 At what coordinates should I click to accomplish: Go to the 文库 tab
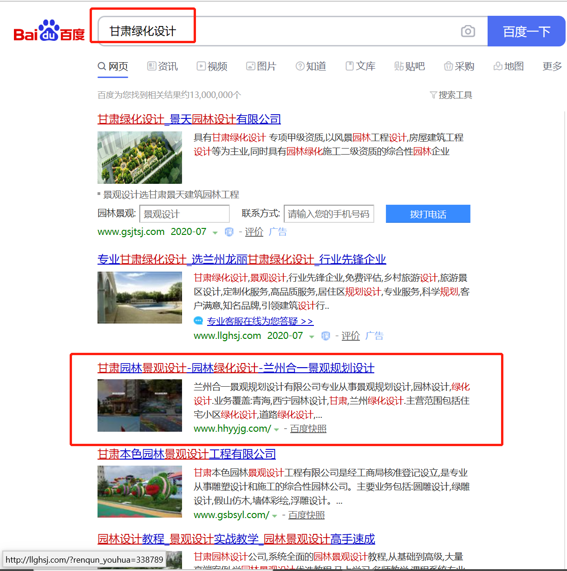(360, 66)
